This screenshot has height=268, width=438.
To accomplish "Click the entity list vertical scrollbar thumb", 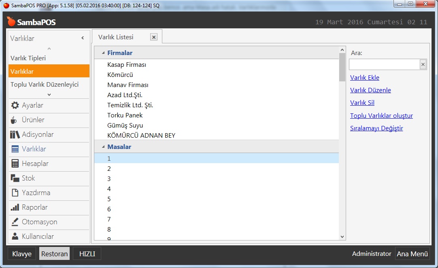I will pyautogui.click(x=342, y=67).
